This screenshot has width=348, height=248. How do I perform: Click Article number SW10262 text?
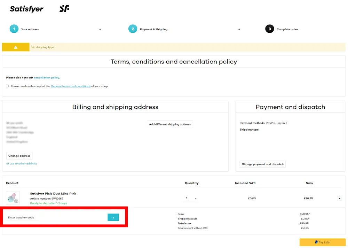(x=47, y=199)
